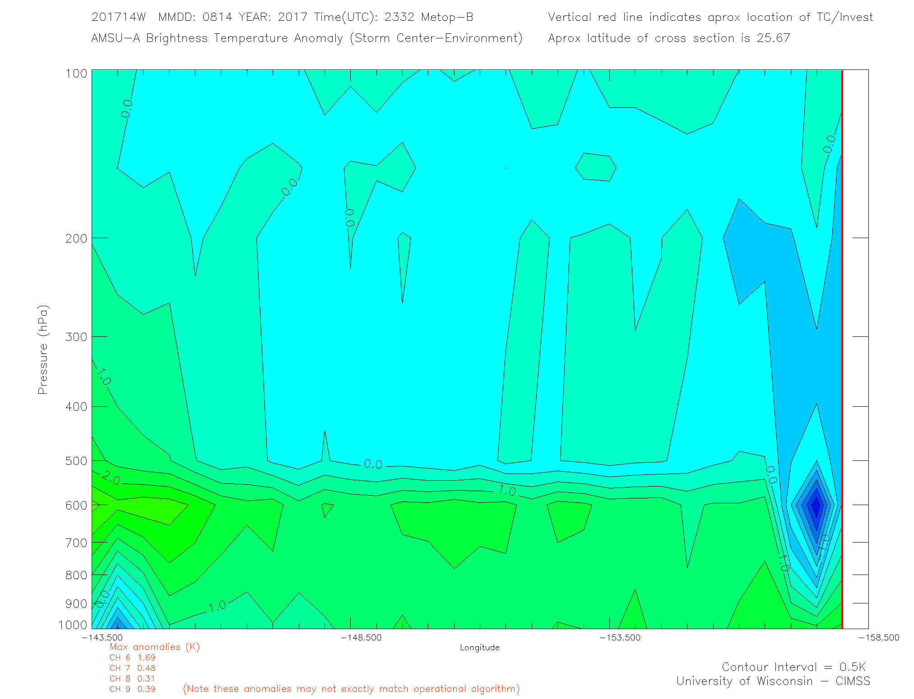This screenshot has height=699, width=914.
Task: Click the 100 hPa pressure axis label
Action: pos(76,74)
